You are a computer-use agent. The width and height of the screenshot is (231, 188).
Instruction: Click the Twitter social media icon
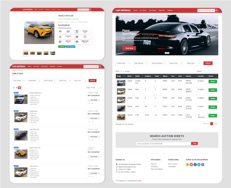199,165
